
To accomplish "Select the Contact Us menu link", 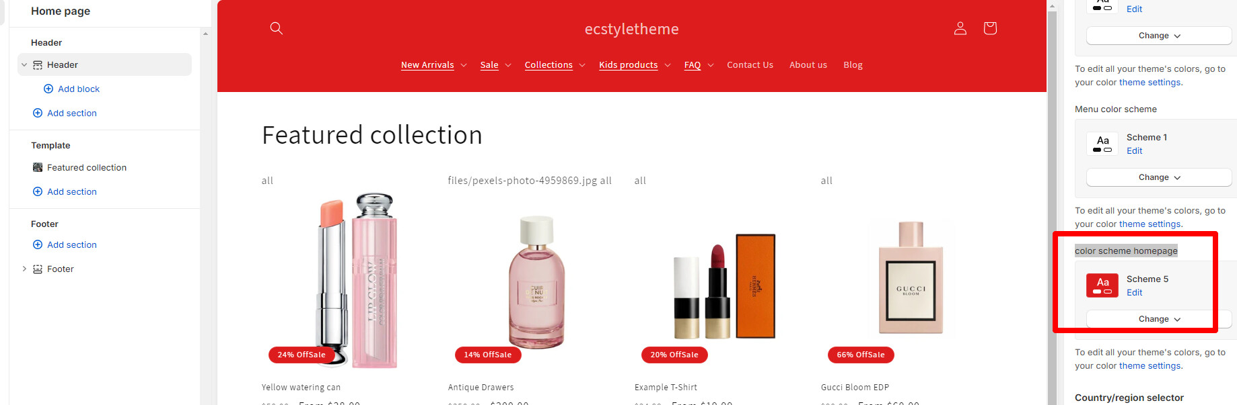I will (750, 65).
